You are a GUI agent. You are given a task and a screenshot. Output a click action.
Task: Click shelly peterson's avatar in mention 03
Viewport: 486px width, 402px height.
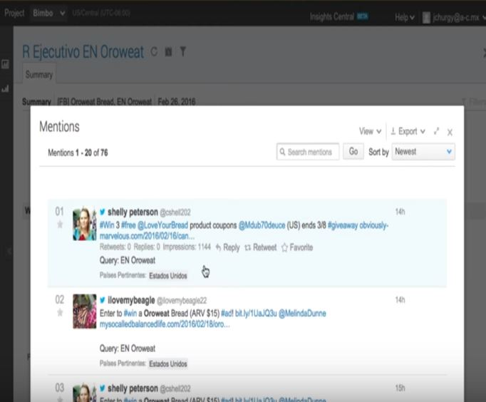85,393
